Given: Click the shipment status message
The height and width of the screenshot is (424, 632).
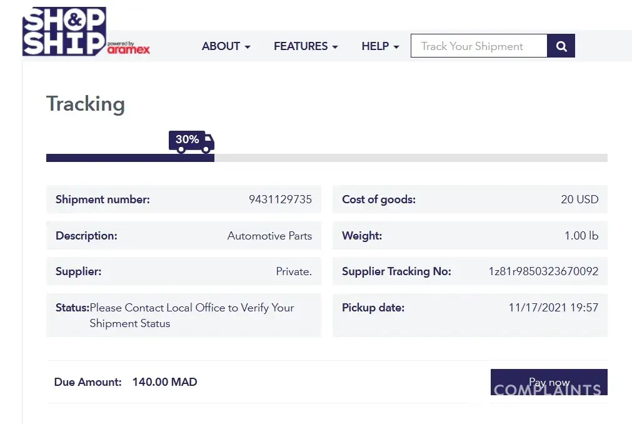Looking at the screenshot, I should [x=191, y=315].
